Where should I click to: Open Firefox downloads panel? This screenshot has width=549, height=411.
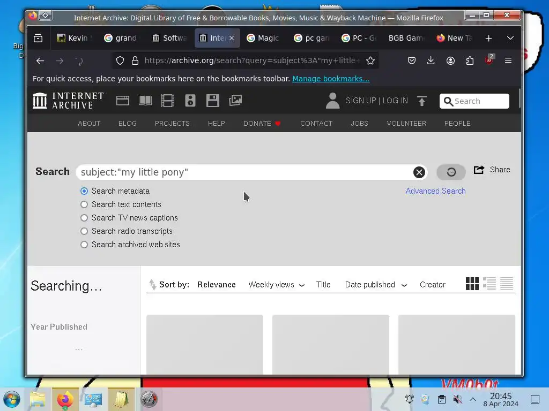(x=431, y=61)
